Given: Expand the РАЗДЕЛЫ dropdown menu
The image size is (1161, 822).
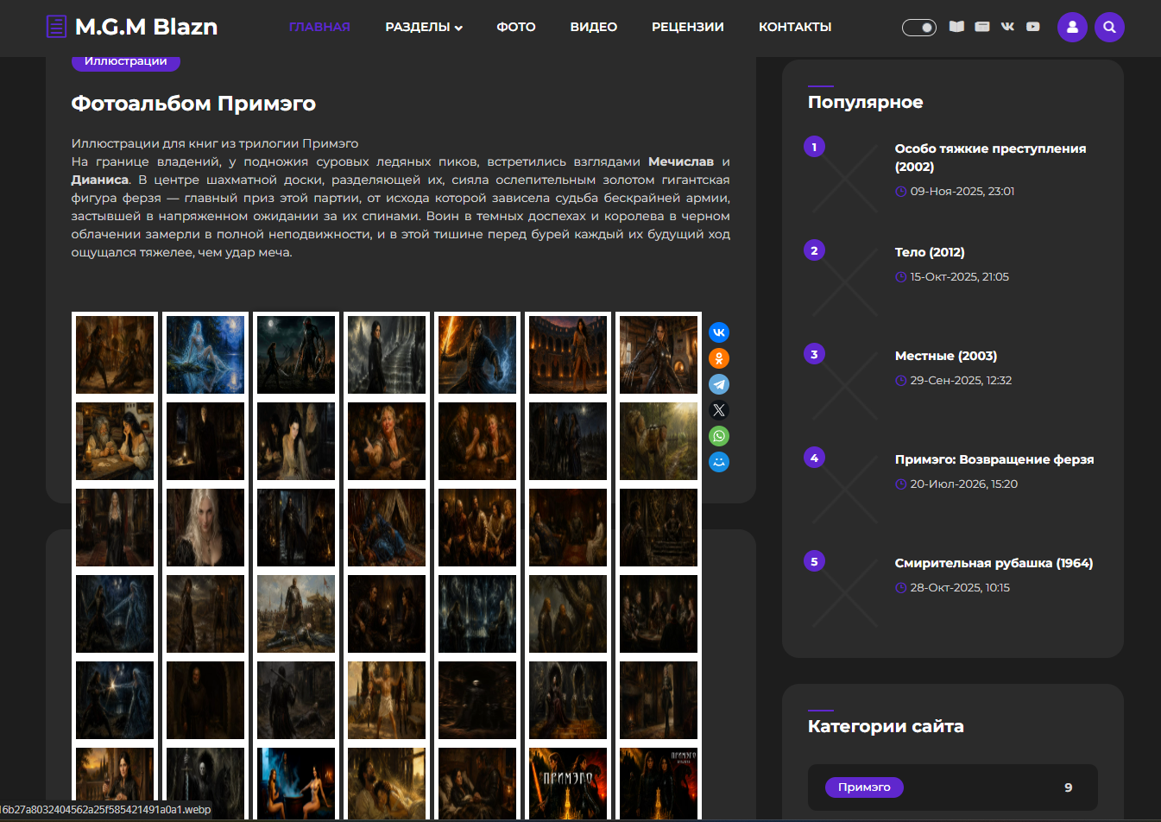Looking at the screenshot, I should point(424,27).
